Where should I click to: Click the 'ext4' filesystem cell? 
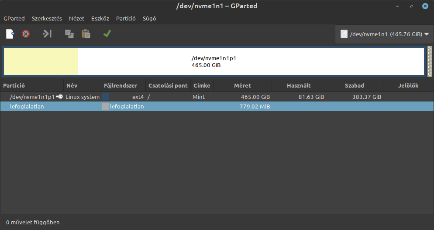pos(138,97)
